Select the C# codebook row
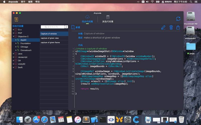The image size is (201, 125). 26,60
